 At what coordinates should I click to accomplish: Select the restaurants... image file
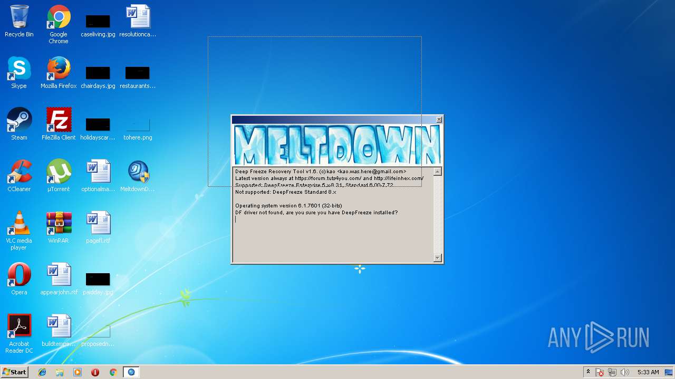click(x=138, y=76)
